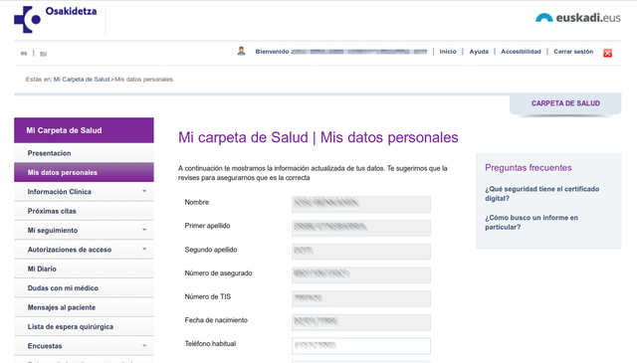Screen dimensions: 637x363
Task: Open Información Clínica menu item
Action: pos(84,192)
